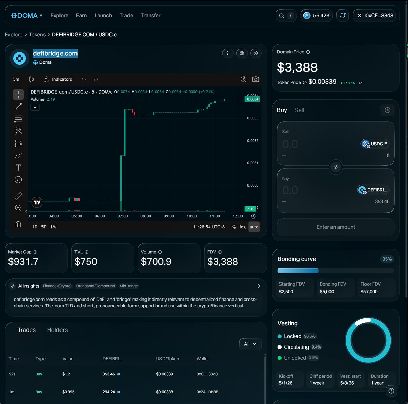Screen dimensions: 408x404
Task: Click the TradingView logo on chart
Action: pos(37,203)
